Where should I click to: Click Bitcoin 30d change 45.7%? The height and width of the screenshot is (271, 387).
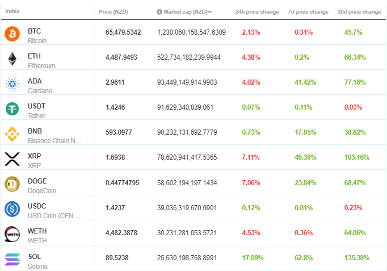pyautogui.click(x=353, y=32)
